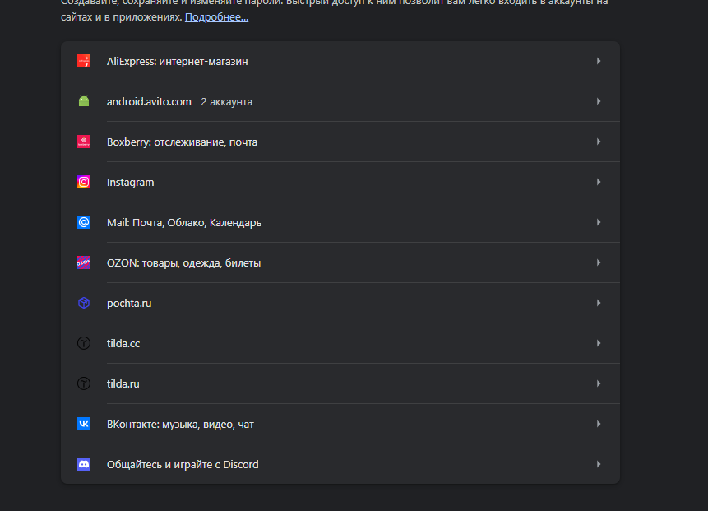Expand the tilda.cc entry arrow

coord(599,343)
